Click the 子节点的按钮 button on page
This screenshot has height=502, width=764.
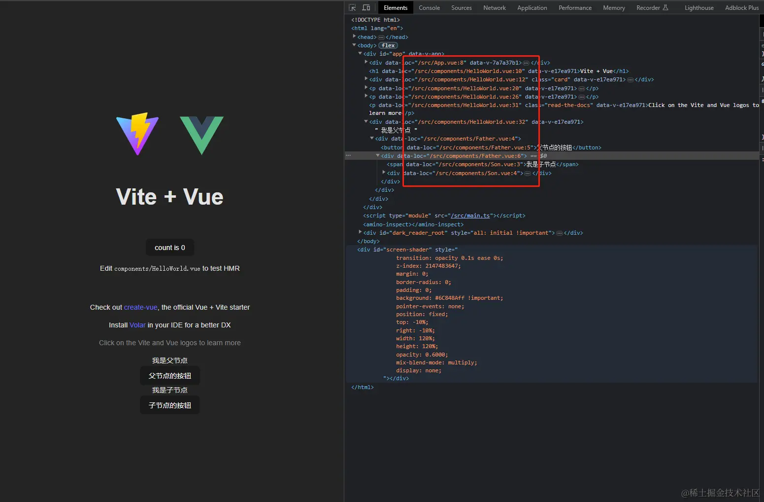(x=170, y=405)
